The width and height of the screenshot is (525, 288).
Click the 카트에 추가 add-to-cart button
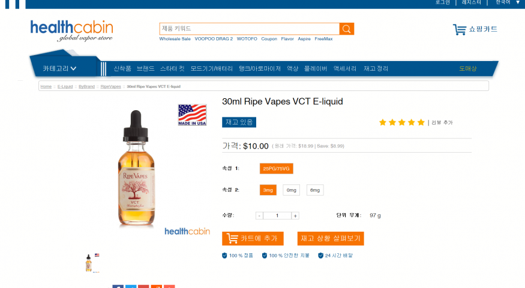click(253, 238)
